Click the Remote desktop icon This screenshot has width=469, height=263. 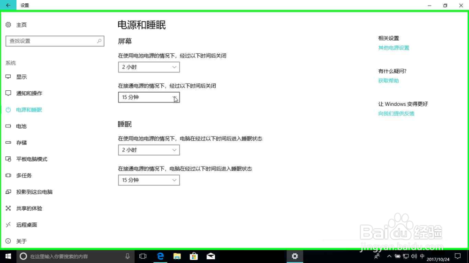[8, 225]
